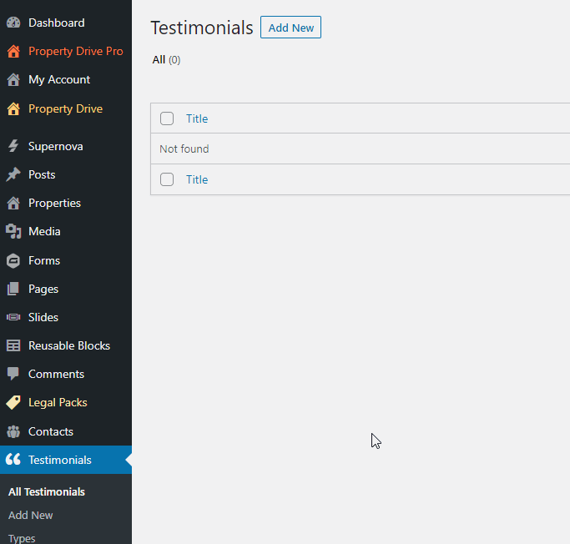Viewport: 570px width, 544px height.
Task: Open Types in the Testimonials submenu
Action: click(22, 538)
